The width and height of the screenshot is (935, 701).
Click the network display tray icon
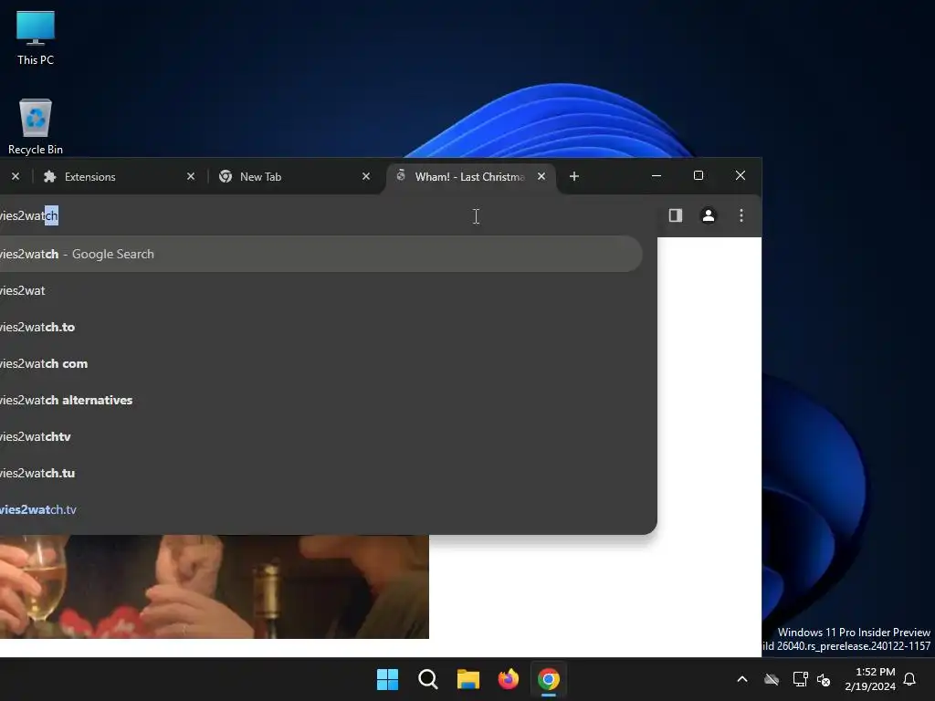pyautogui.click(x=800, y=679)
